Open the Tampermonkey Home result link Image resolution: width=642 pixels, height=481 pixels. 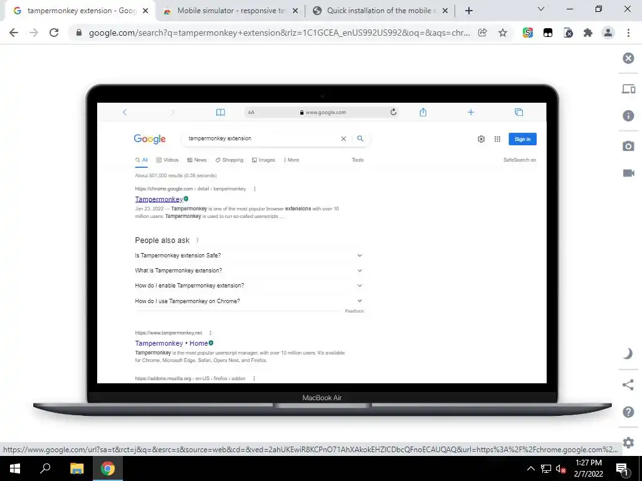(x=171, y=343)
